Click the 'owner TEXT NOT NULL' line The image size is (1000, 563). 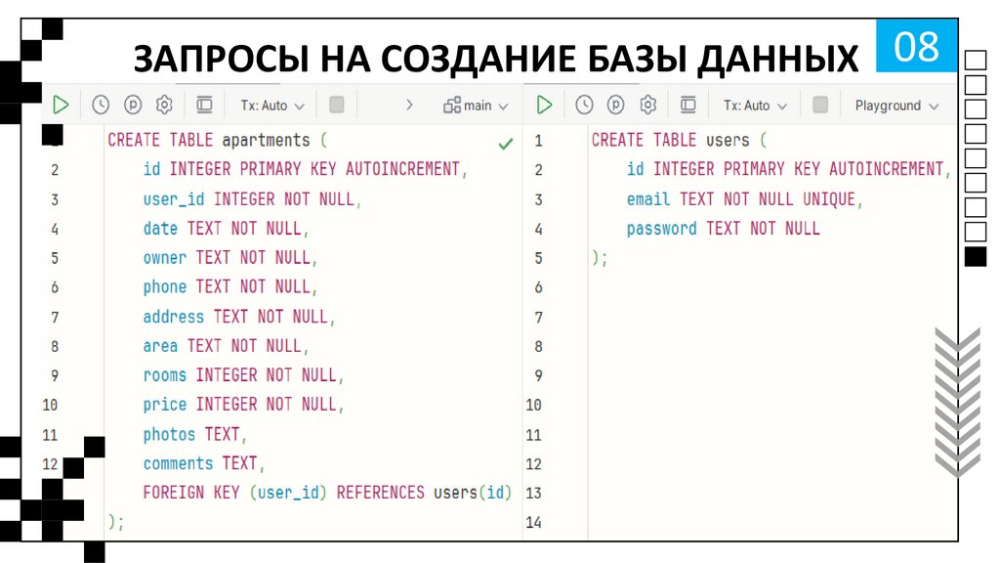point(230,257)
